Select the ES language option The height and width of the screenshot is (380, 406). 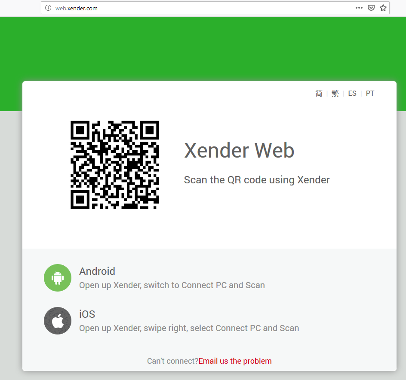352,93
